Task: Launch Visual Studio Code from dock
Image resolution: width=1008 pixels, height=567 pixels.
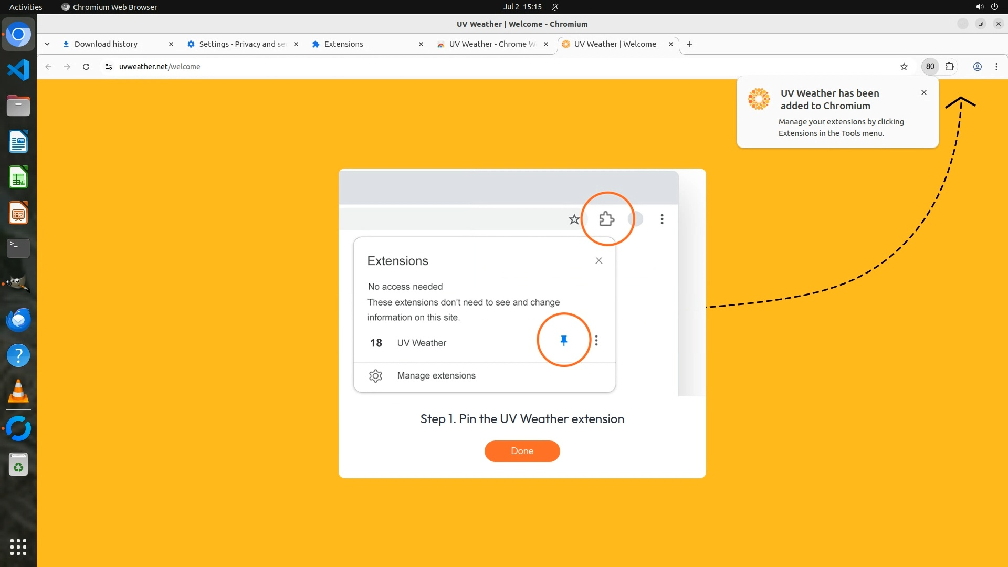Action: (x=18, y=70)
